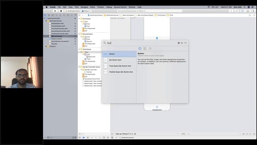This screenshot has height=145, width=257.
Task: Go back in editor navigation history
Action: 83,15
